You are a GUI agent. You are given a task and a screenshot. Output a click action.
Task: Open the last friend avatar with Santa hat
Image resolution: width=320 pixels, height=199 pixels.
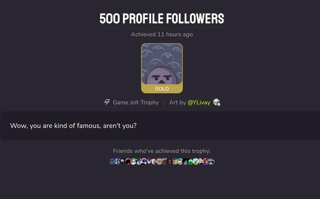coord(211,161)
